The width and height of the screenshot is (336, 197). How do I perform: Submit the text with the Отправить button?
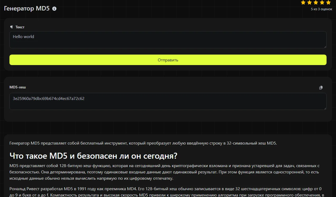(x=168, y=60)
